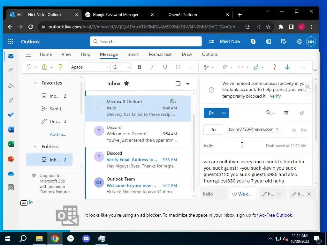Click the Signature pen icon
327x245 pixels.
tap(256, 67)
